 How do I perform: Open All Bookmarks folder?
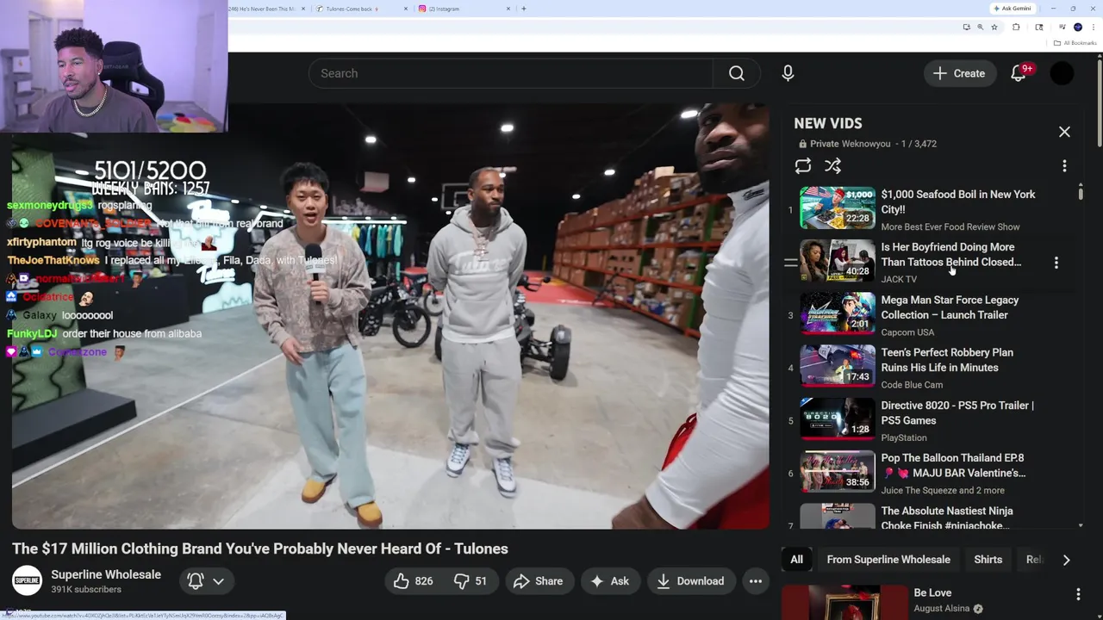pyautogui.click(x=1075, y=43)
